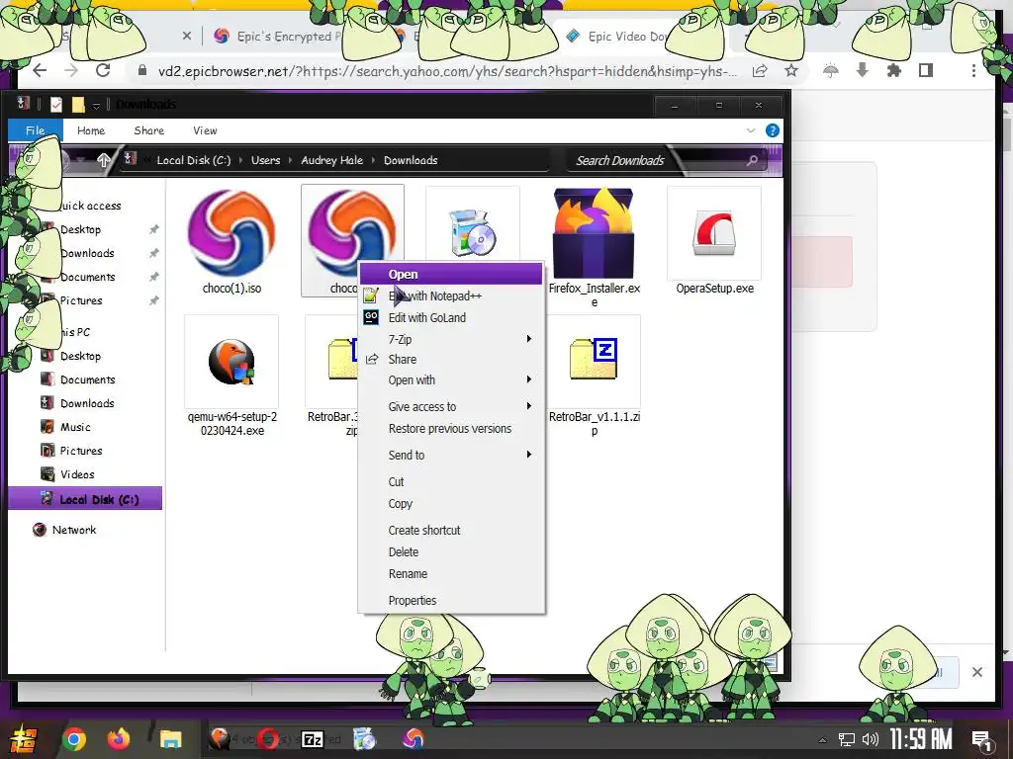Viewport: 1013px width, 759px height.
Task: Expand the Explorer ribbon chevron
Action: click(x=751, y=130)
